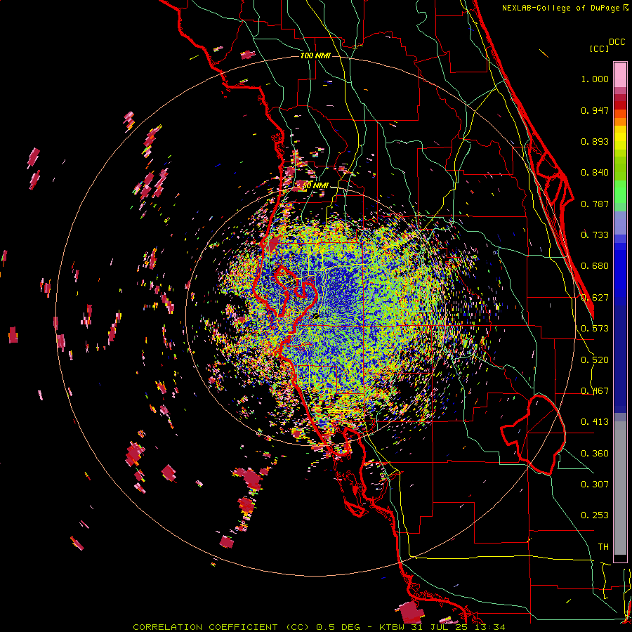This screenshot has width=632, height=632.
Task: Click the 0.680 color scale value
Action: click(595, 266)
